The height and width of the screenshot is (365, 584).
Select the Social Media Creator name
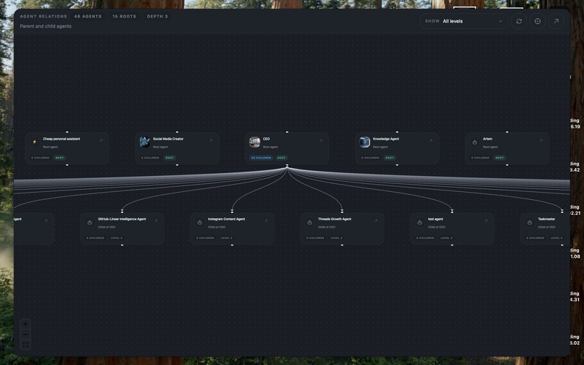168,139
